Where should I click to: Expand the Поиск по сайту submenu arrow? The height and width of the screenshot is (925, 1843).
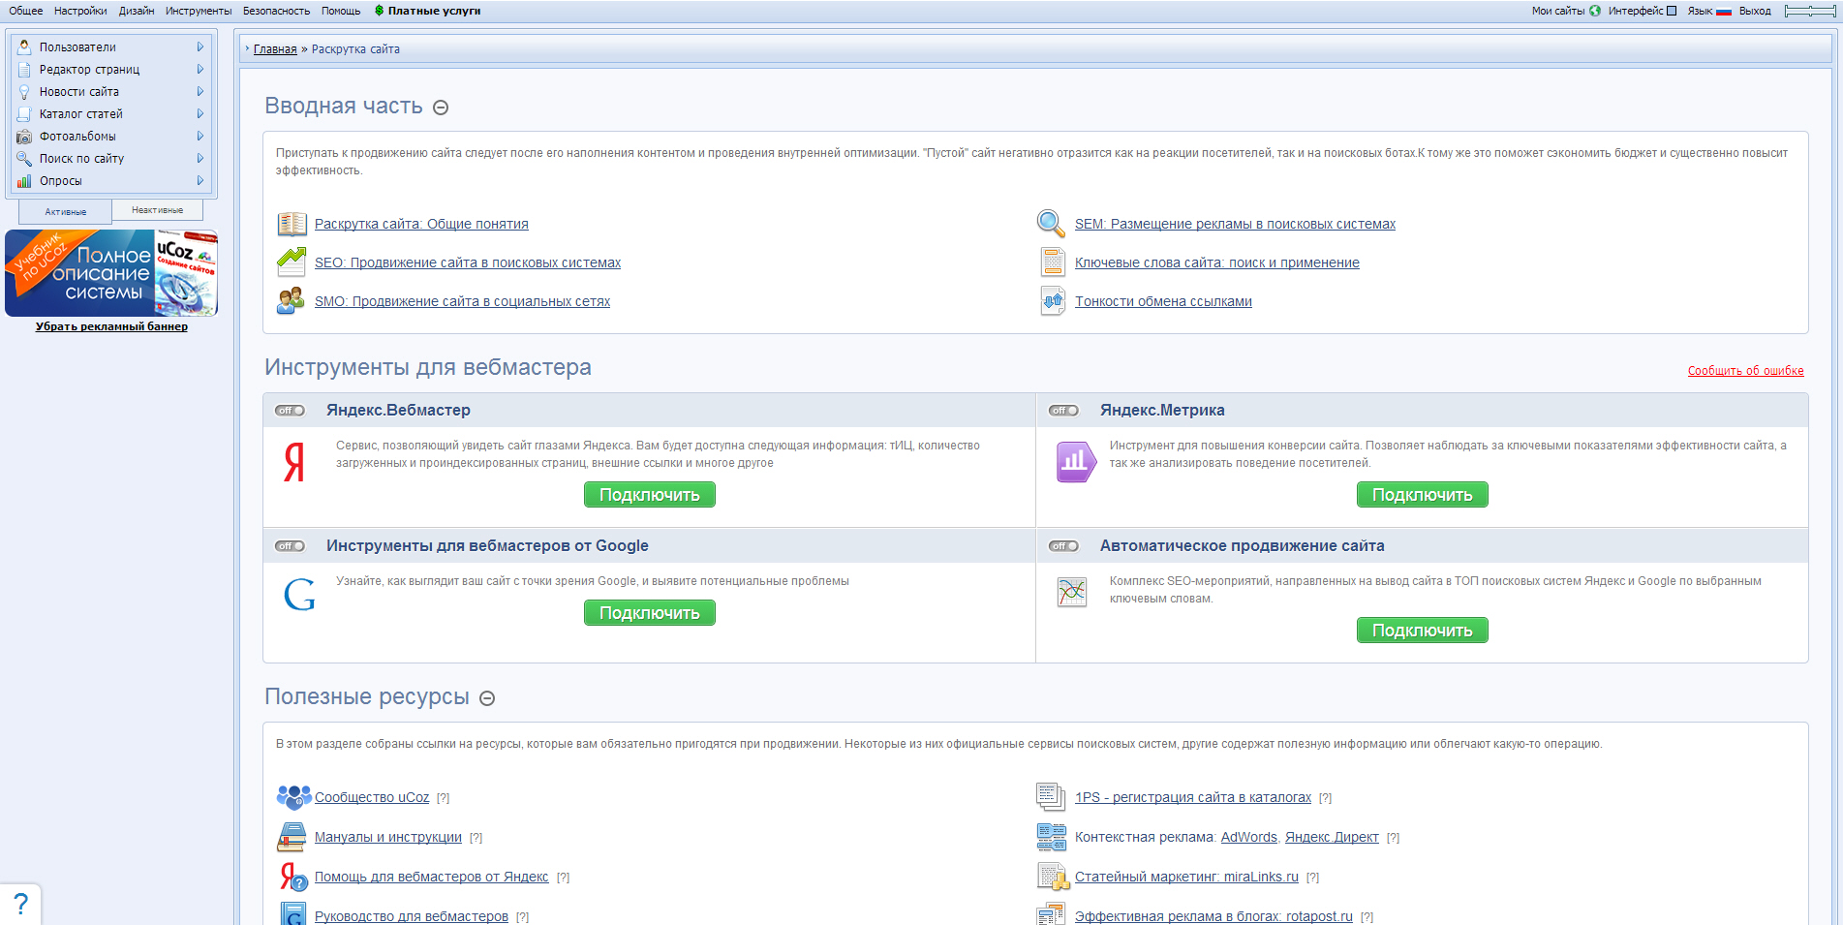200,158
